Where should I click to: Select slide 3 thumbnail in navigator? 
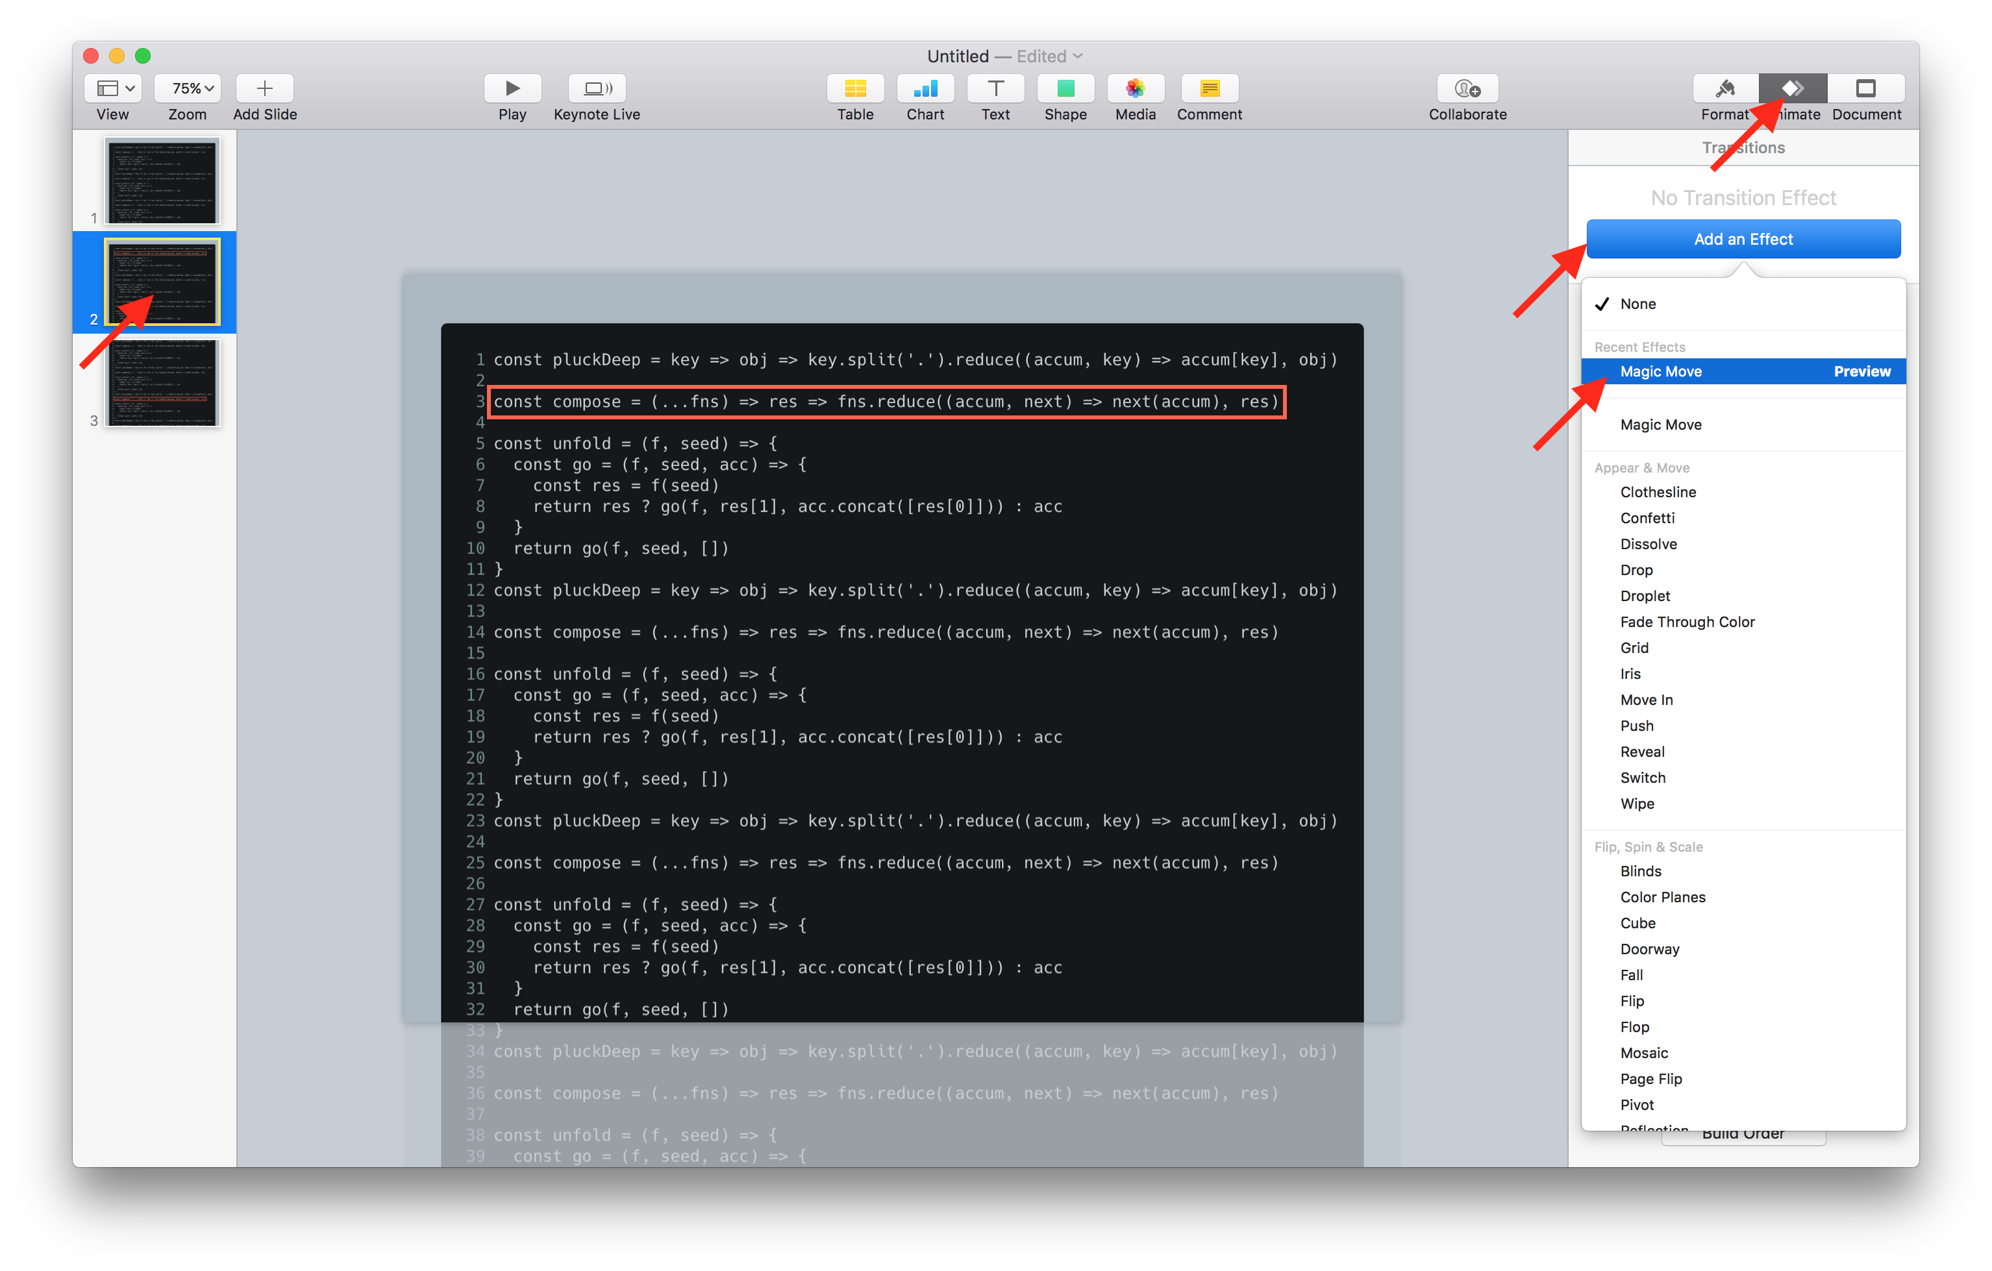click(163, 383)
